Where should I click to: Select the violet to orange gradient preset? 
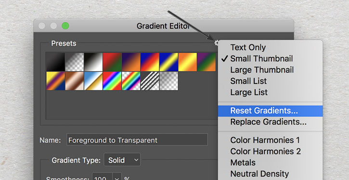coord(131,62)
